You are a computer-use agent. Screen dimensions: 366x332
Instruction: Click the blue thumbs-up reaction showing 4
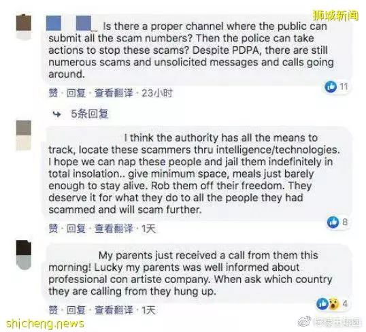(x=322, y=303)
